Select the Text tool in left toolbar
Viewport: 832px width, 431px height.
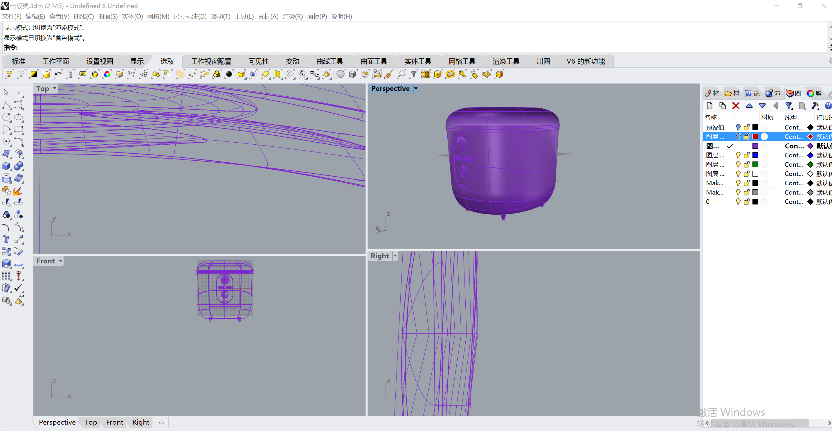[x=6, y=239]
